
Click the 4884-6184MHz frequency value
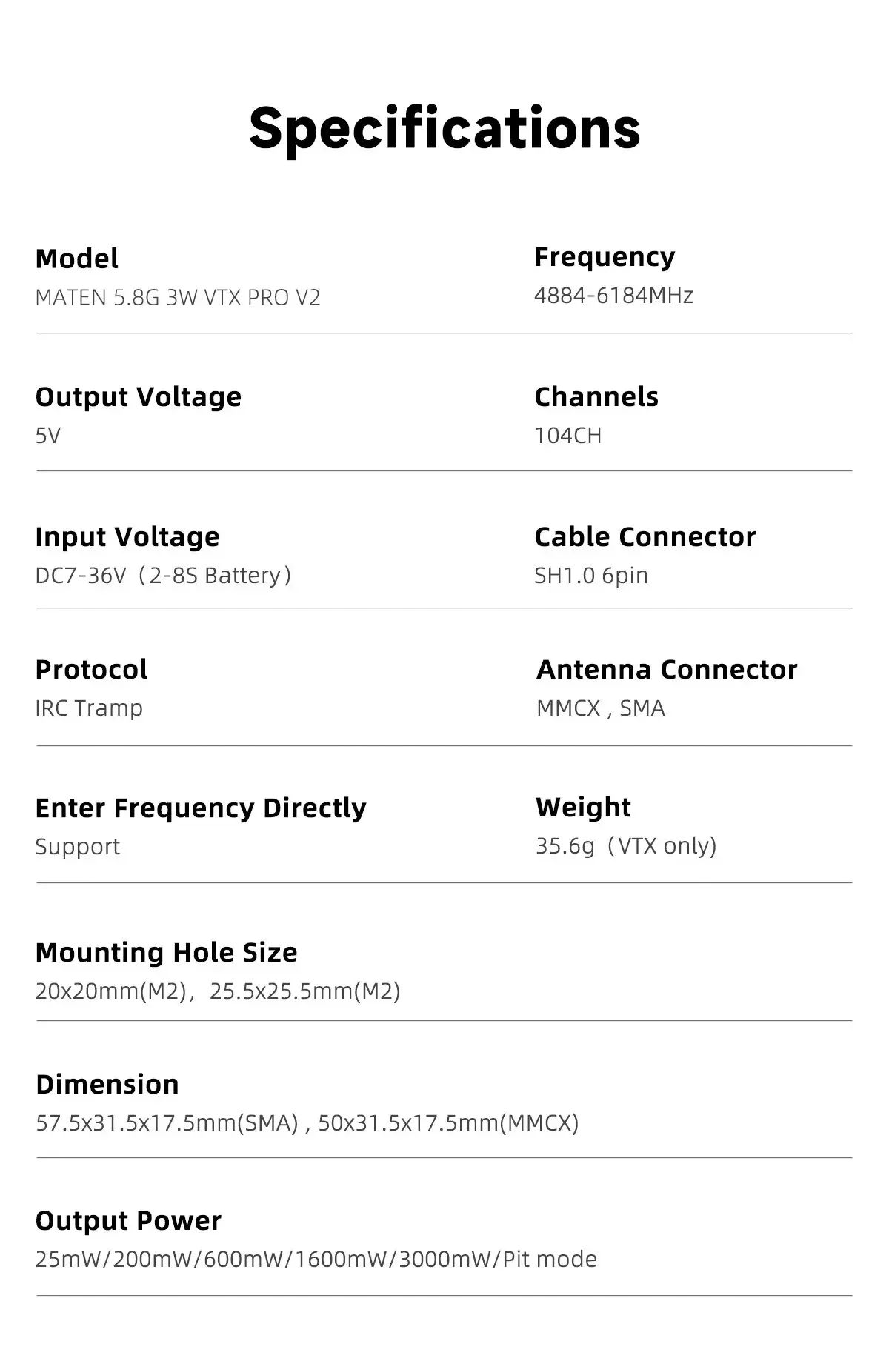(613, 296)
